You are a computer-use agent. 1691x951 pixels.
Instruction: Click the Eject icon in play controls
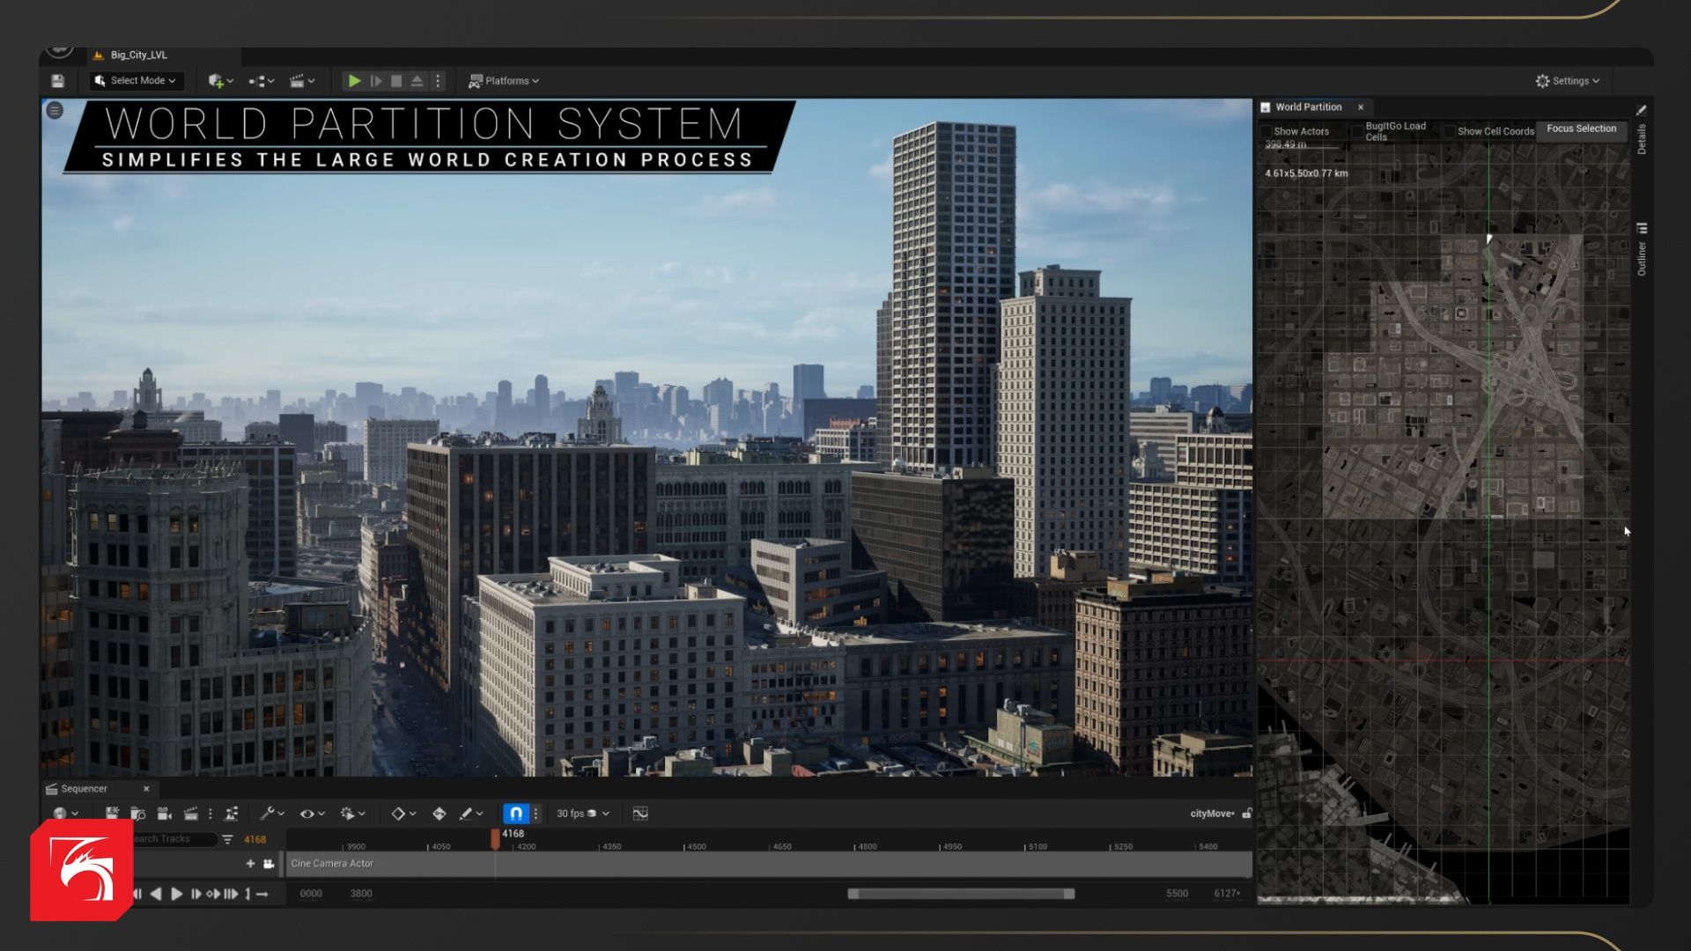(x=417, y=81)
